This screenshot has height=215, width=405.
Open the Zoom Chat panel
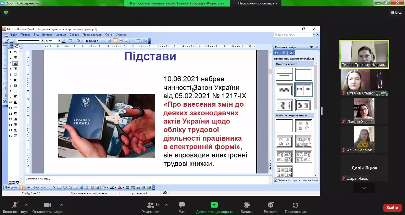[x=181, y=206]
